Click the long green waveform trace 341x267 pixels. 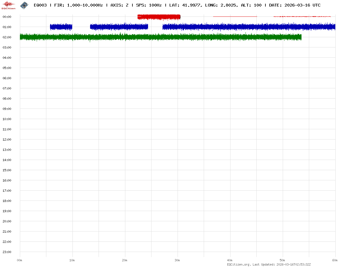[x=161, y=37]
